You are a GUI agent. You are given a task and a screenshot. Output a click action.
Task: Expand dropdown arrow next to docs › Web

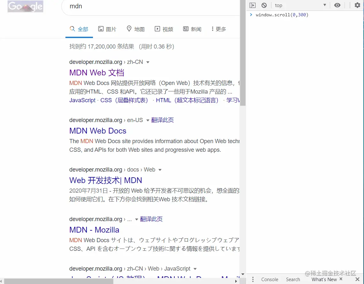coord(160,170)
